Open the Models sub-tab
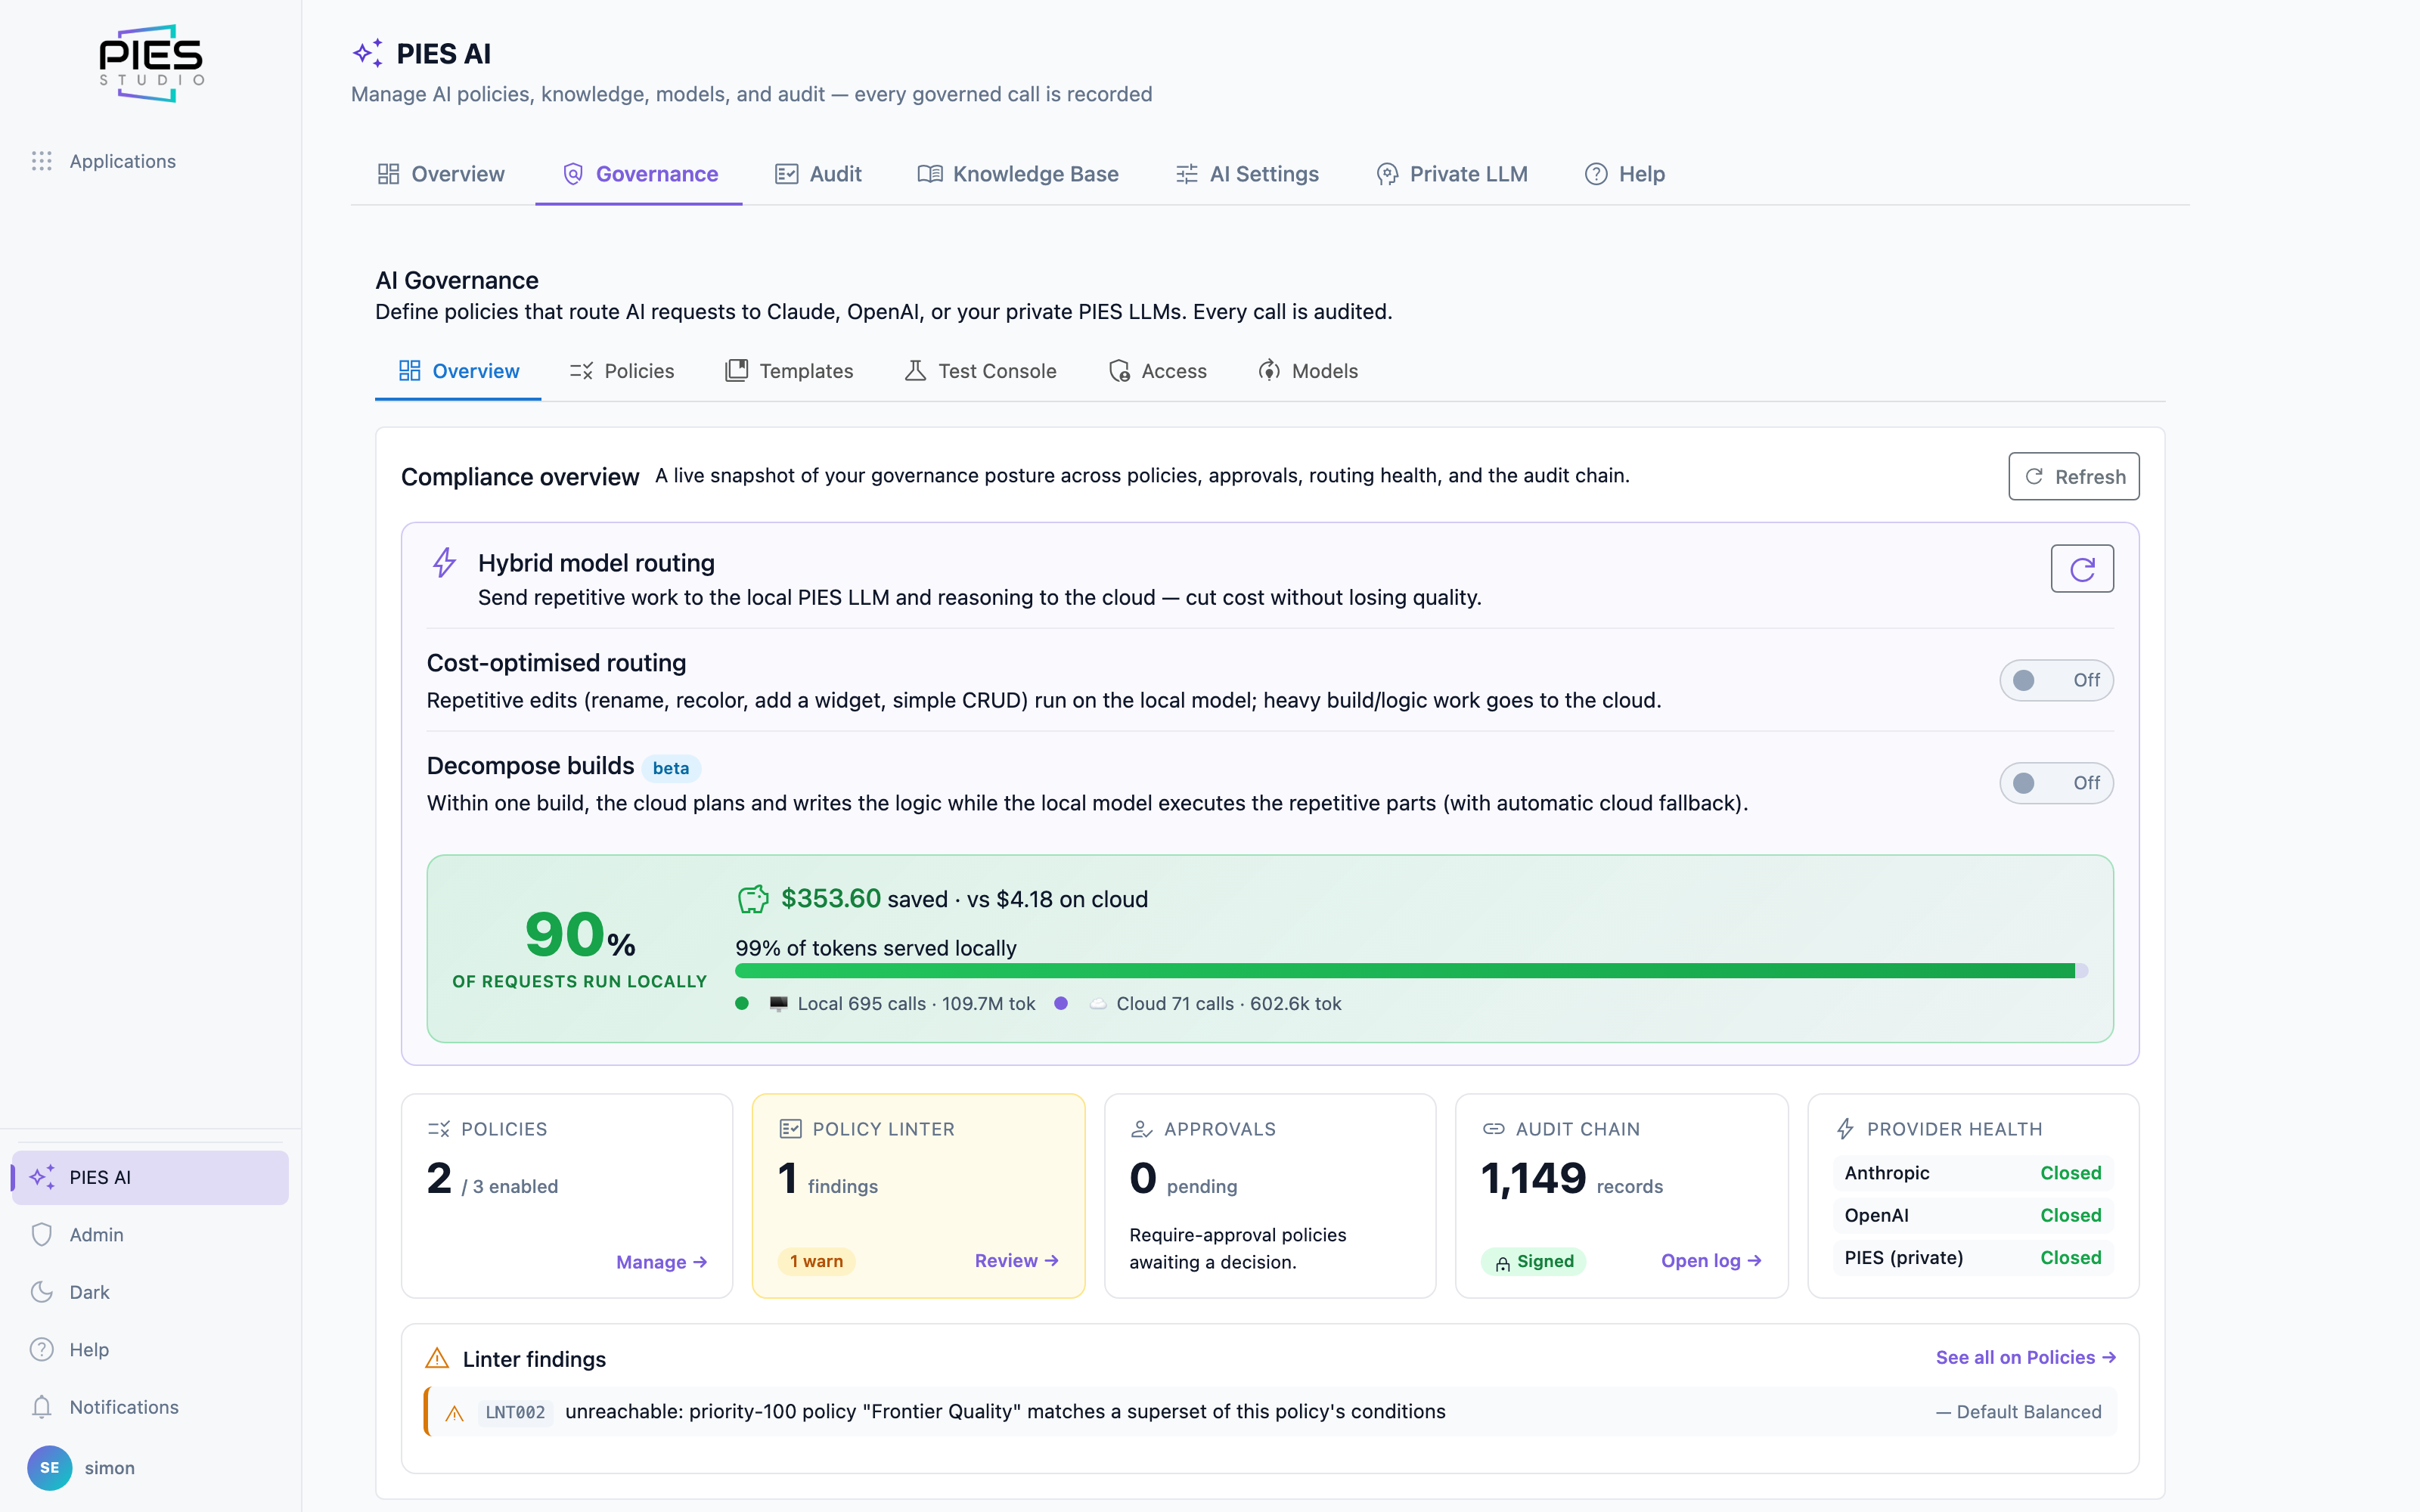 pyautogui.click(x=1308, y=371)
